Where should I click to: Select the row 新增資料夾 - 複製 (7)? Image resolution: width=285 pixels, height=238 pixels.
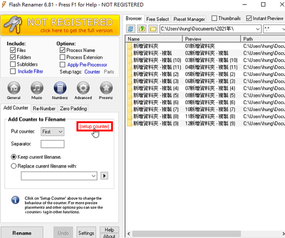tap(205, 109)
